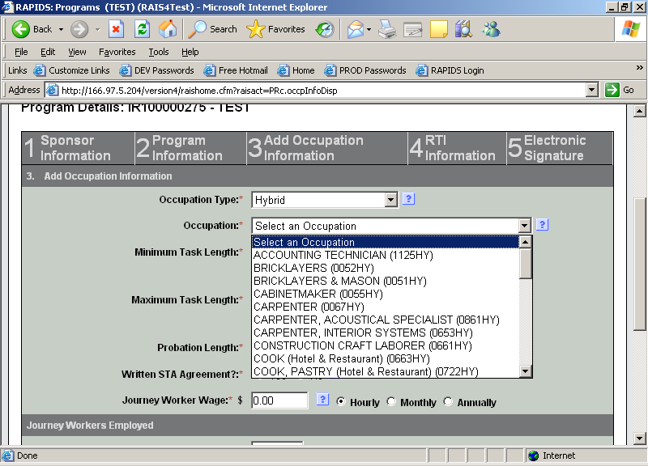Open the RAPIDS Login link
Screen dimensions: 648x466
pos(450,70)
